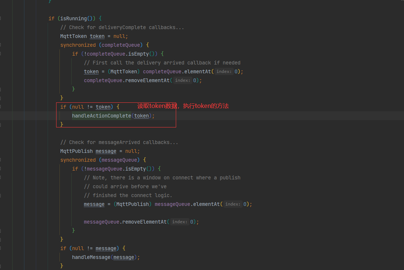Click token in 'token = (MqttToken)' assignment

tap(91, 71)
